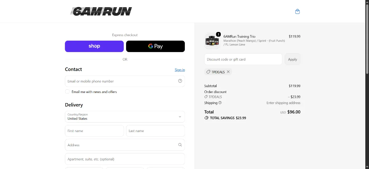369x169 pixels.
Task: Click the TOTAL SAVINGS $23.99 text
Action: (x=228, y=118)
